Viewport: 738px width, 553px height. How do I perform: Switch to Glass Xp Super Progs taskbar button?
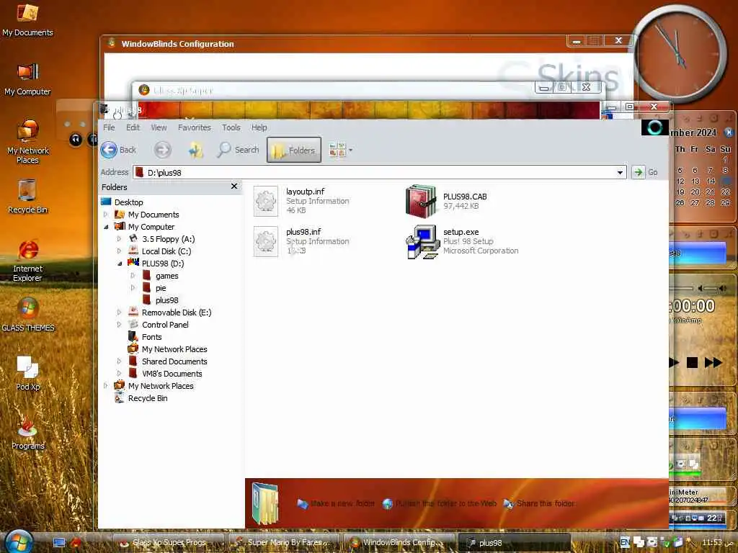[168, 543]
